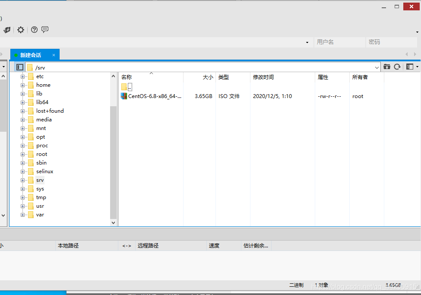The image size is (421, 295).
Task: Open host address dropdown arrow
Action: [x=307, y=42]
